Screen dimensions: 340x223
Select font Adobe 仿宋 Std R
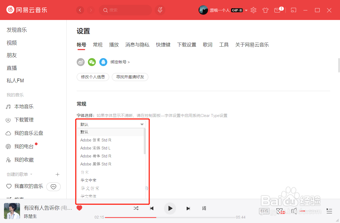coord(110,140)
